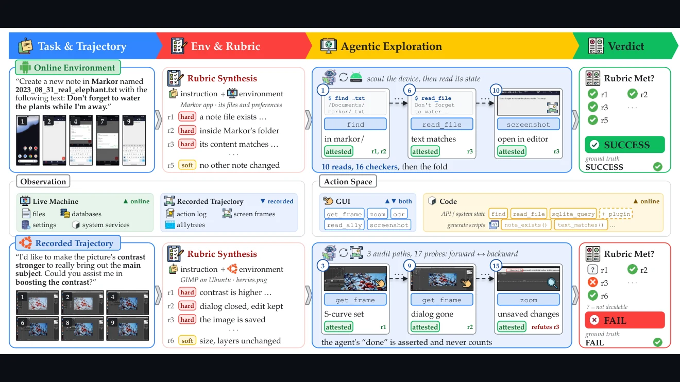Select the Task & Trajectory header segment

tap(82, 46)
